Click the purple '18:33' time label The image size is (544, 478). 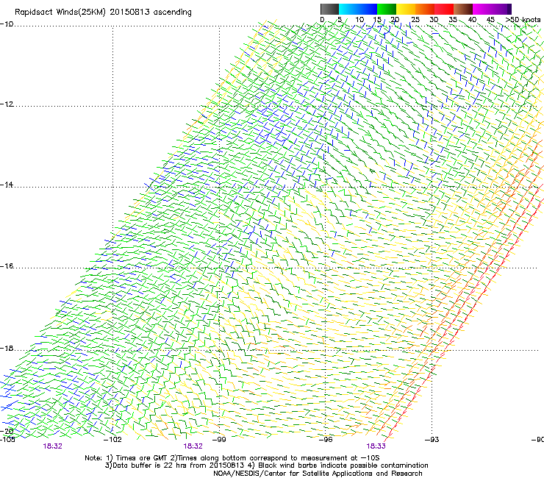point(376,446)
